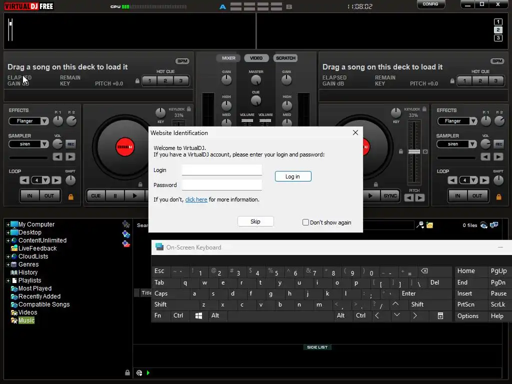This screenshot has height=384, width=512.
Task: Open left deck siren sampler dropdown
Action: pyautogui.click(x=44, y=144)
